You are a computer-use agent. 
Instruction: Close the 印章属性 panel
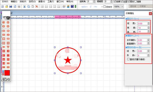point(150,13)
